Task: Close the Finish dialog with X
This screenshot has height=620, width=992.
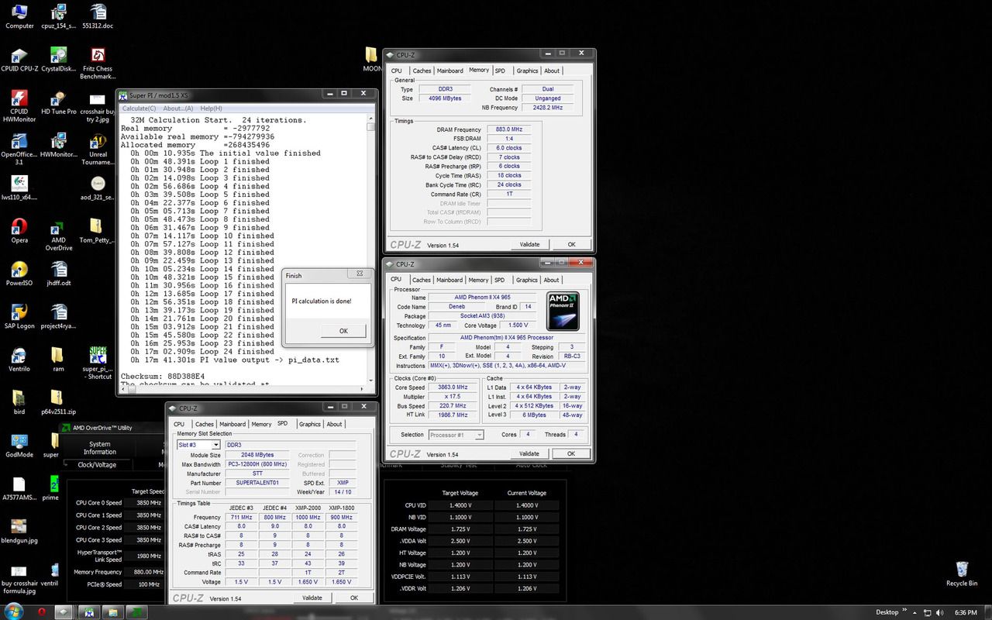Action: coord(360,274)
